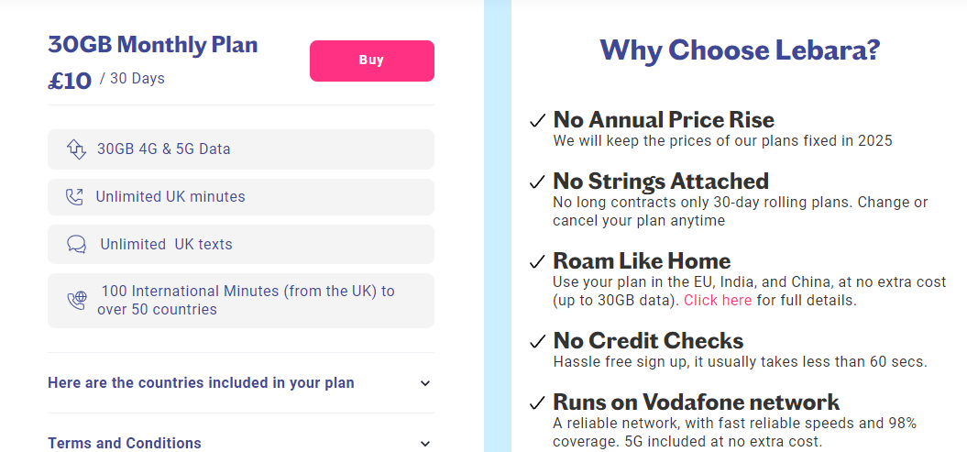Click checkmark beside No Credit Checks

click(538, 341)
